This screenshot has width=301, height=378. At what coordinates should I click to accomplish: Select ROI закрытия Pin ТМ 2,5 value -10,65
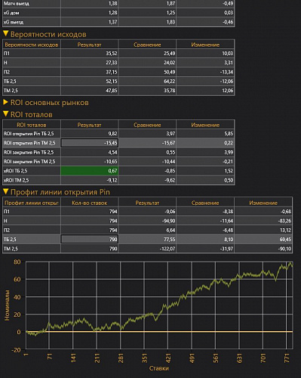pyautogui.click(x=89, y=162)
